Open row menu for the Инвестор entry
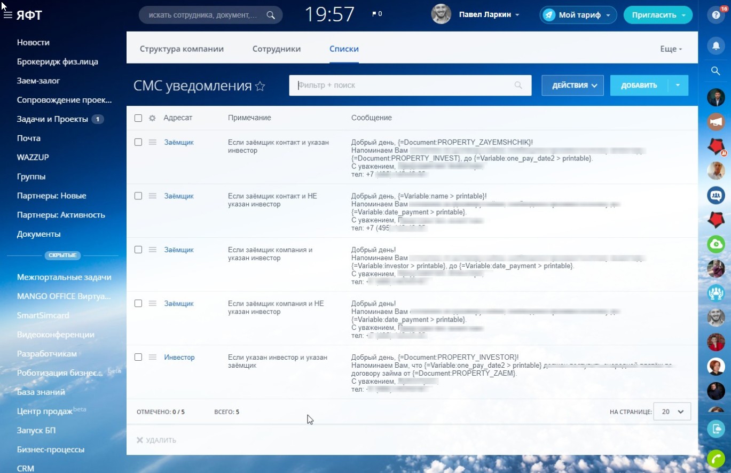Viewport: 731px width, 473px height. click(x=153, y=357)
